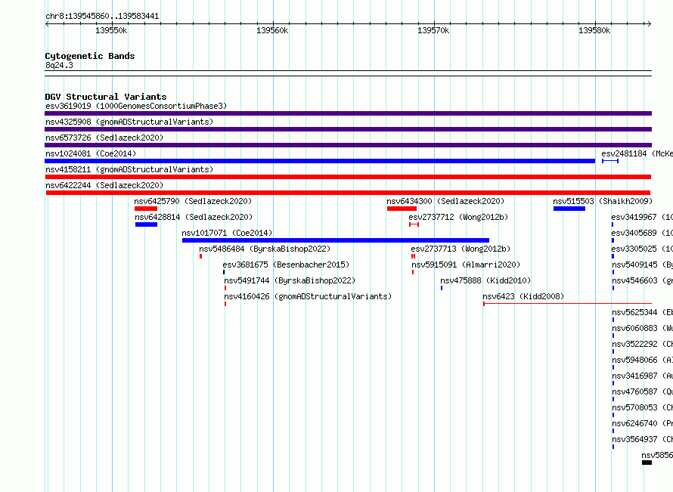
Task: Click the 139550k ruler label
Action: (111, 30)
